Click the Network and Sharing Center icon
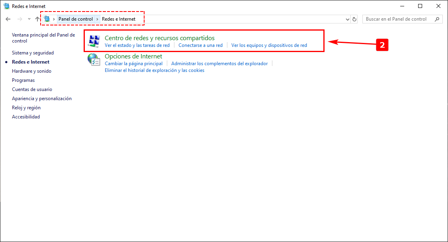The height and width of the screenshot is (242, 448). pyautogui.click(x=94, y=41)
